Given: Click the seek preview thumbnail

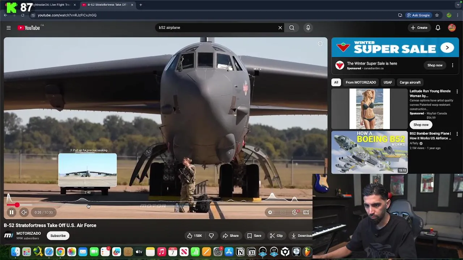Looking at the screenshot, I should [x=88, y=170].
